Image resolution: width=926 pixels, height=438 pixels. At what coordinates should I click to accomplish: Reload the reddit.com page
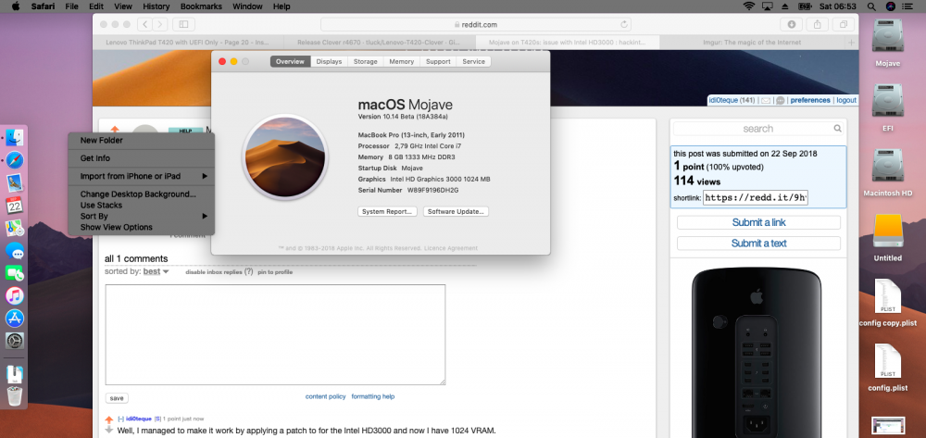623,24
